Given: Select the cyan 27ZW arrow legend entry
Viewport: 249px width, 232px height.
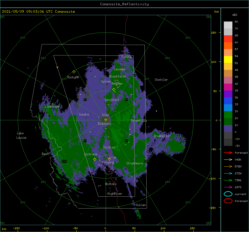Looking at the screenshot, I should [x=228, y=174].
